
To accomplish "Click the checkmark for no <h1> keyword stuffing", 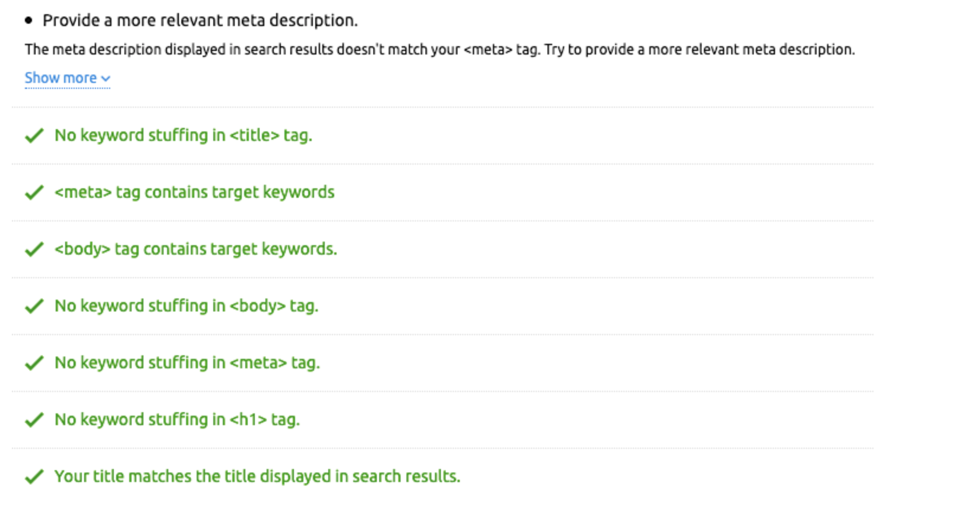I will pyautogui.click(x=34, y=420).
